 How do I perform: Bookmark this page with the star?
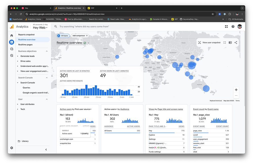click(x=213, y=14)
